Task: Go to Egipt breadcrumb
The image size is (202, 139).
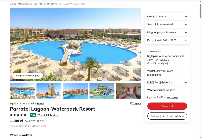Action: pyautogui.click(x=36, y=4)
